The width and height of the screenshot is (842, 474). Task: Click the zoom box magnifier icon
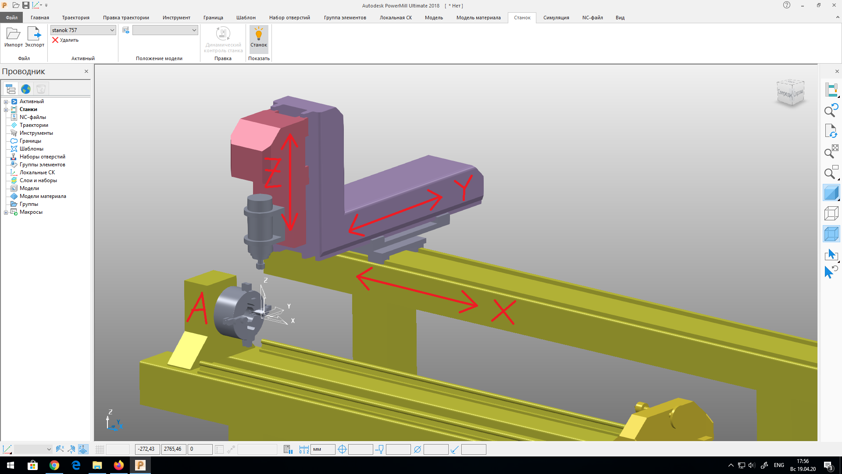click(x=831, y=173)
